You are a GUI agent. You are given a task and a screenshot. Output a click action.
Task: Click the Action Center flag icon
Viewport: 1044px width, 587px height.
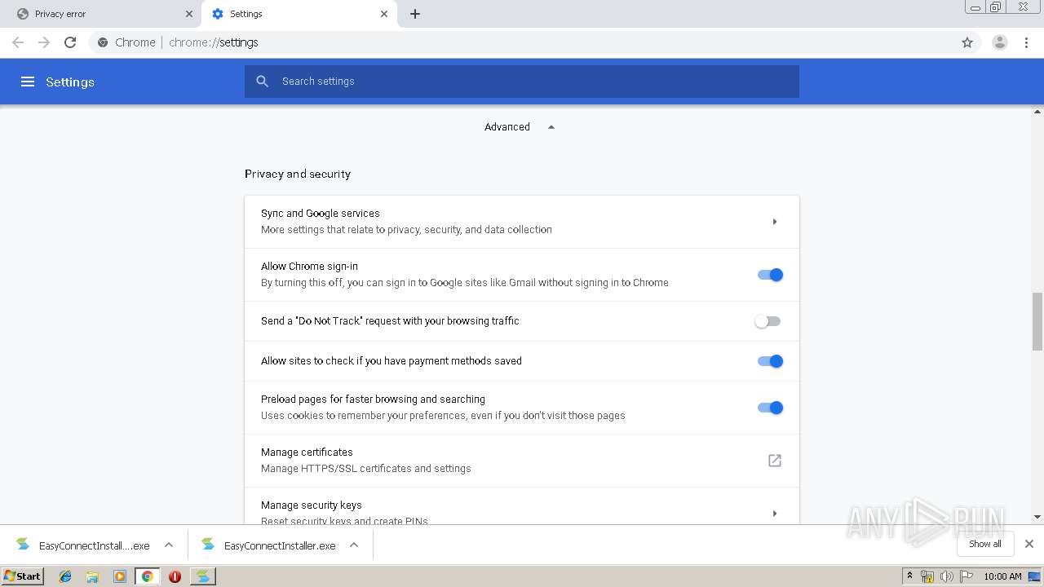[x=966, y=576]
